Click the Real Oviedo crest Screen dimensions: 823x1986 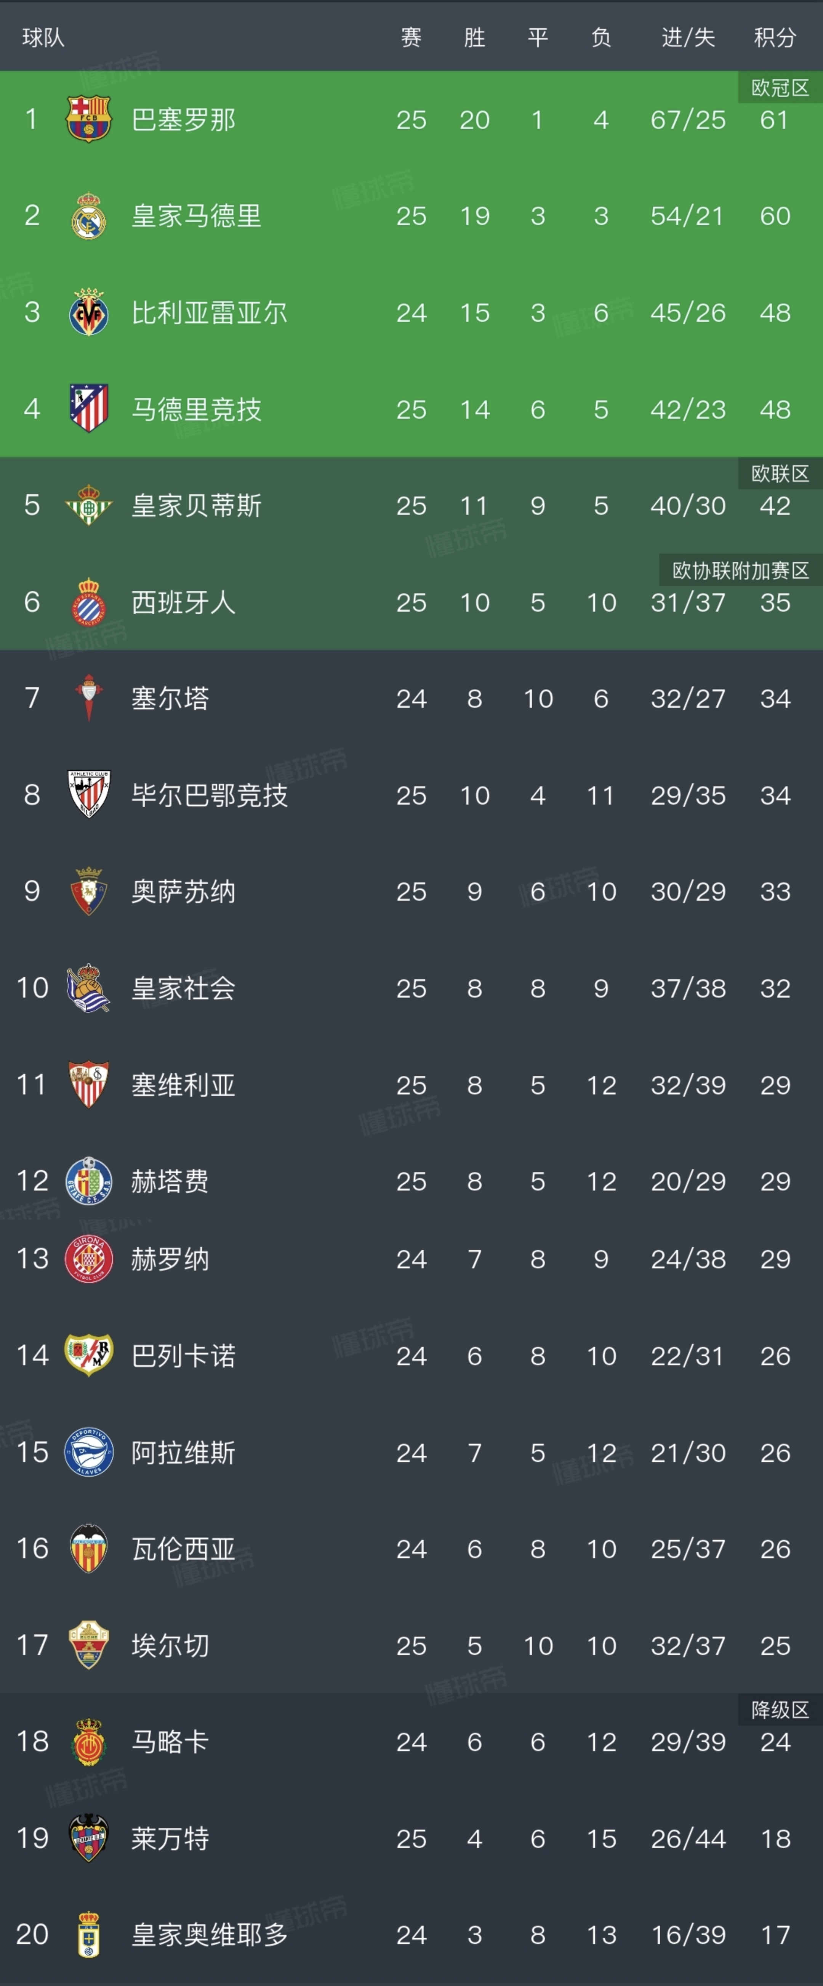[89, 1935]
